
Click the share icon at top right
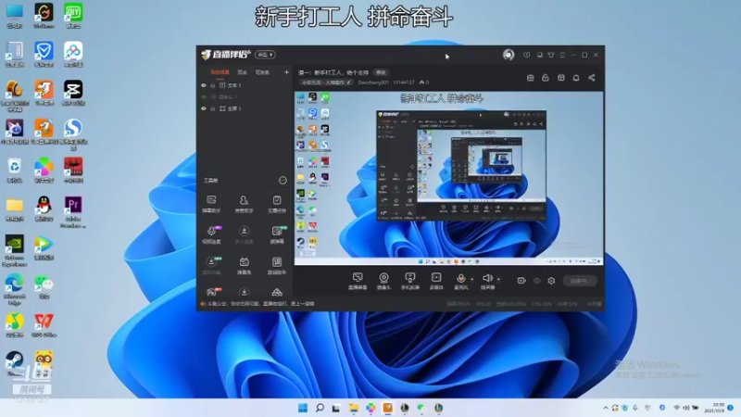coord(592,78)
